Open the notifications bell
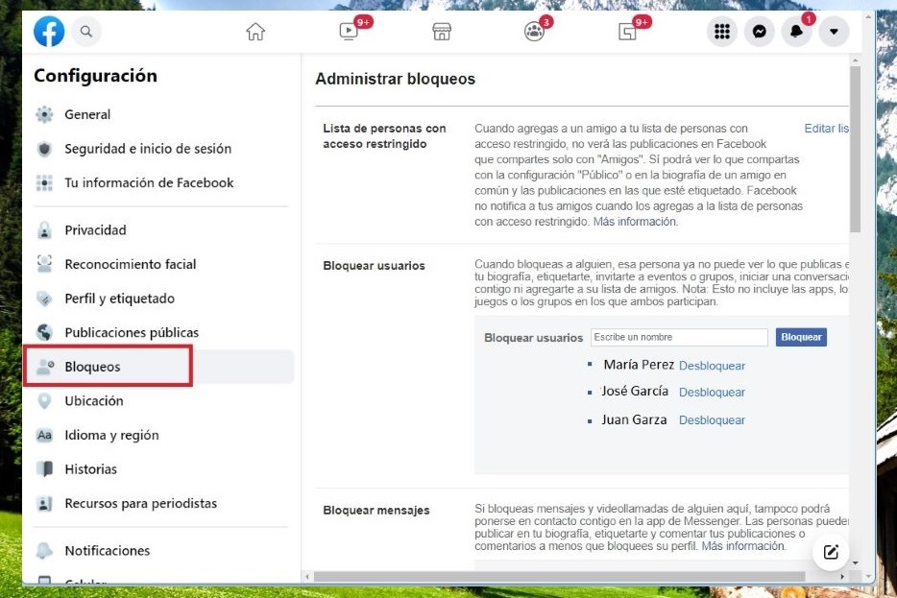This screenshot has height=598, width=897. tap(796, 31)
